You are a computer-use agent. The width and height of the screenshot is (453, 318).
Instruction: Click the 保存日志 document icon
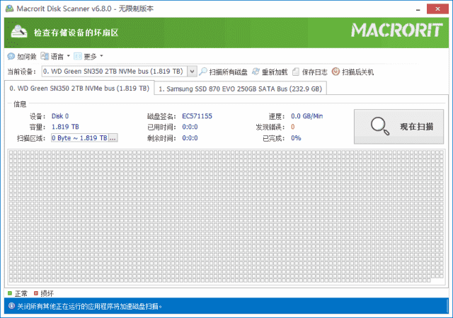click(296, 72)
